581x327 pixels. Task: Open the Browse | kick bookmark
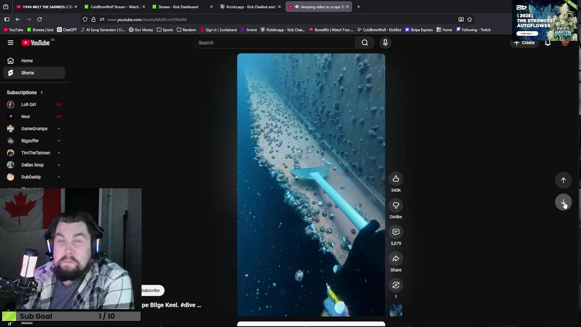pos(40,30)
